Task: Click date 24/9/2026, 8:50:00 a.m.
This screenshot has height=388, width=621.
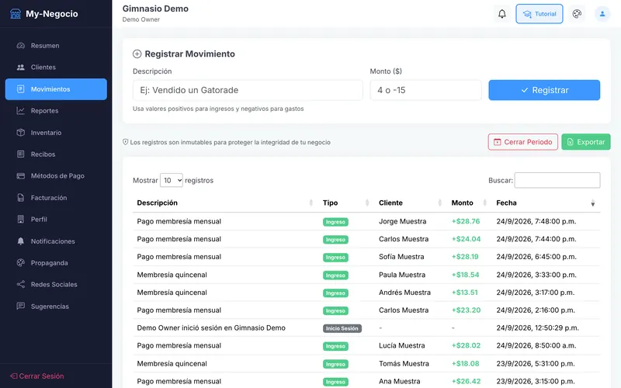Action: (x=536, y=345)
